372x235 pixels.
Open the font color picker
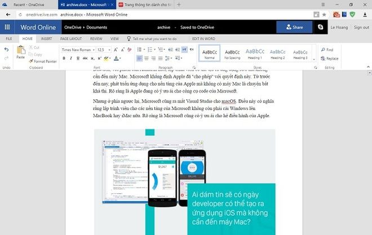pyautogui.click(x=116, y=59)
